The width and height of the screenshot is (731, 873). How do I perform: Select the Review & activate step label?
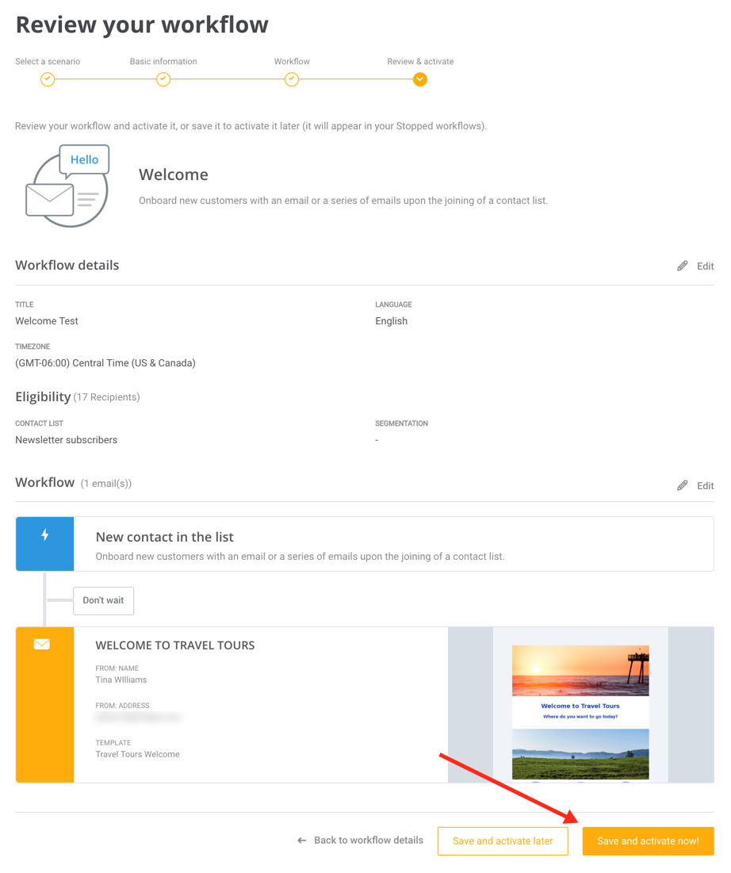(x=420, y=61)
